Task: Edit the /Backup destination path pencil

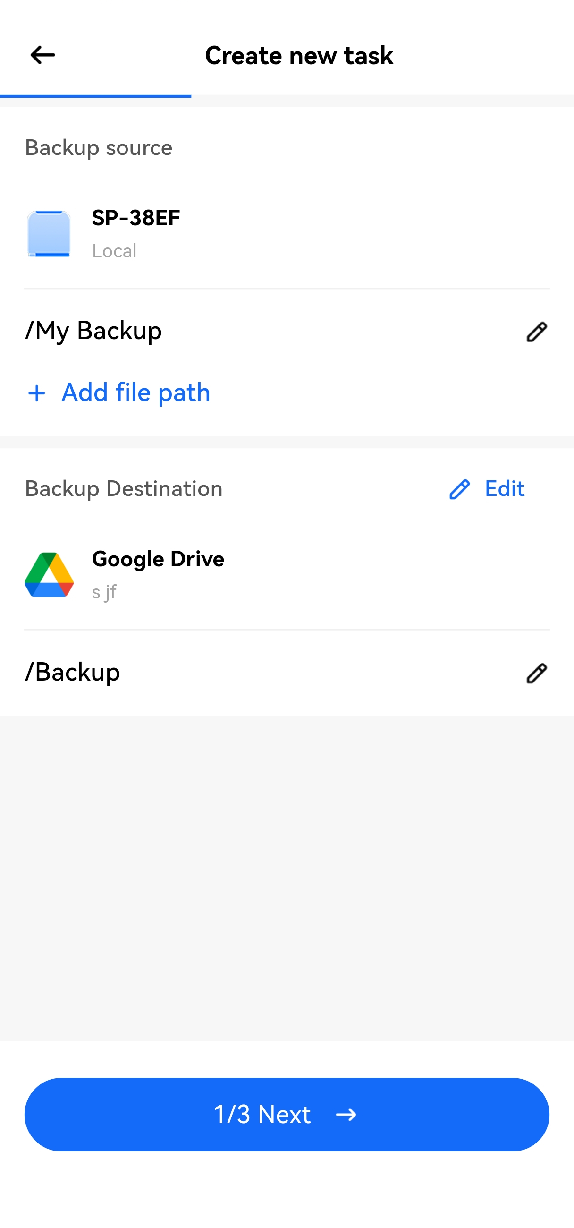Action: pos(536,673)
